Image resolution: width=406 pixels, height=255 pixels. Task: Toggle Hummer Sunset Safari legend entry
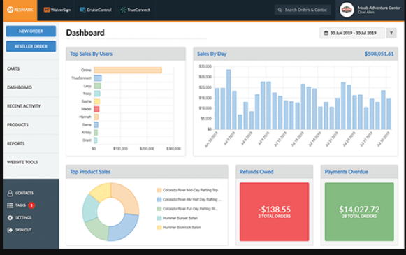click(177, 218)
